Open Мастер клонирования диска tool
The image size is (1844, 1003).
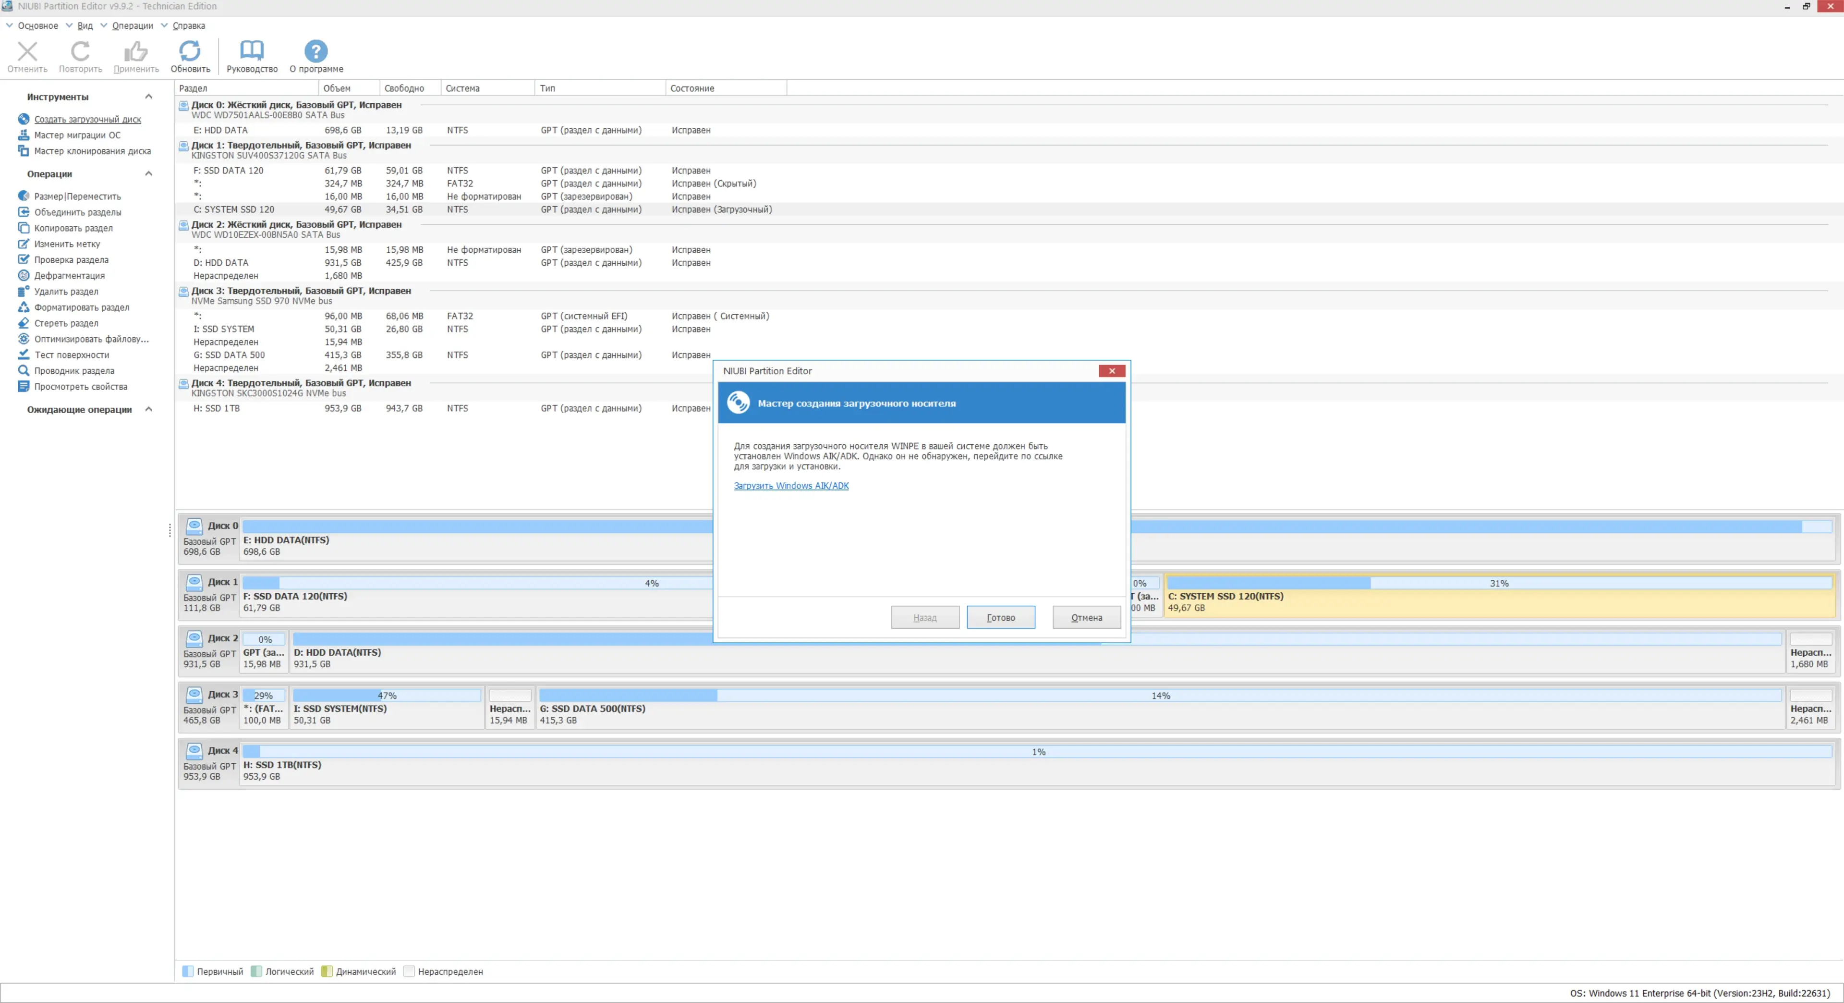[92, 151]
